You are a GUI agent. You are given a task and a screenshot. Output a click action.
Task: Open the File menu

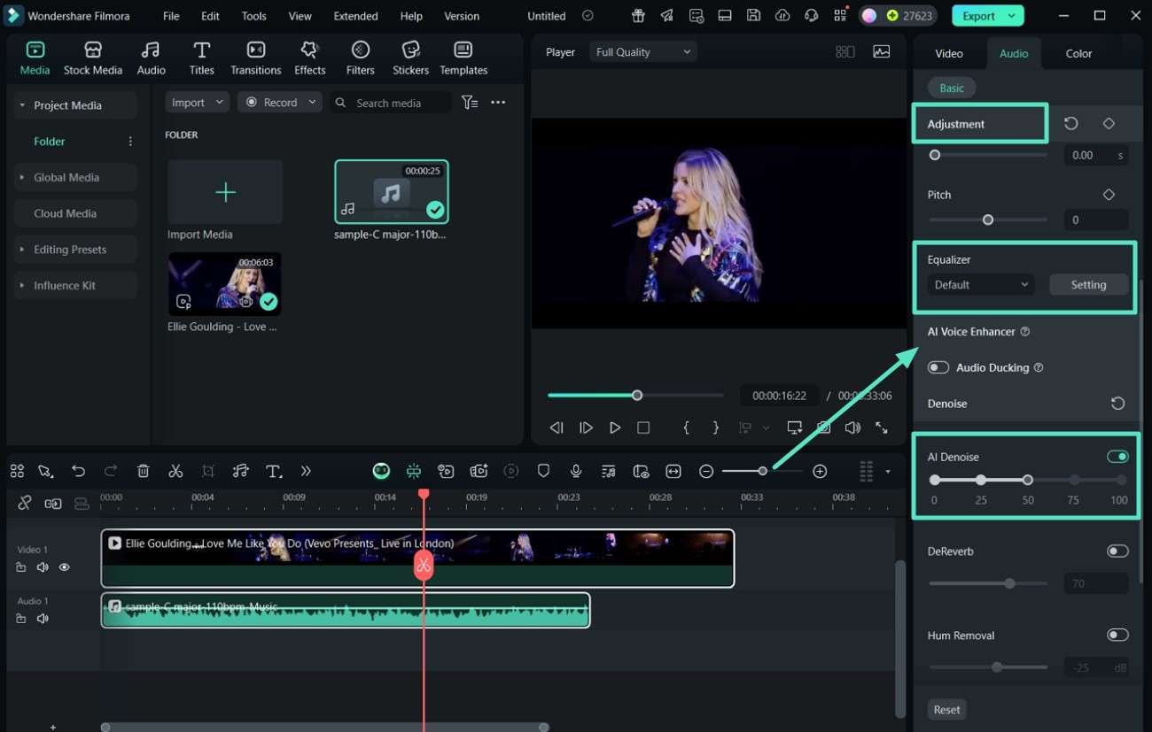click(x=171, y=16)
